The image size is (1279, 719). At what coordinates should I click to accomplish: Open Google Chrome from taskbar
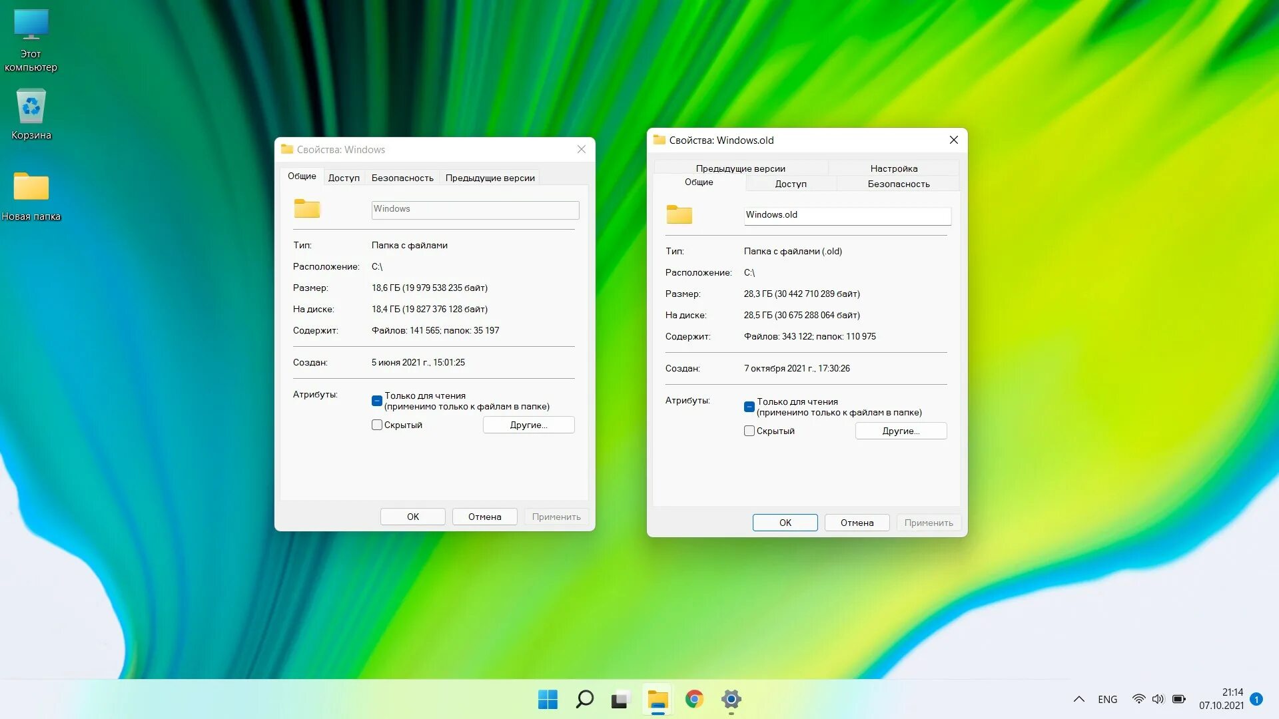click(695, 699)
